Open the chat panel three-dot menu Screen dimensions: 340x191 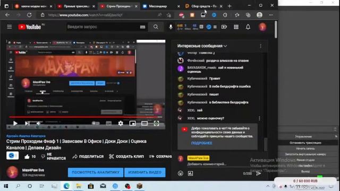click(261, 46)
